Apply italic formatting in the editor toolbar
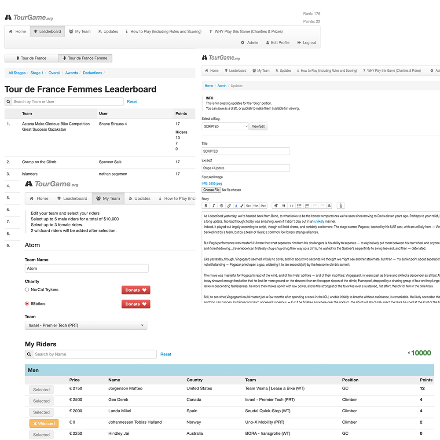The height and width of the screenshot is (440, 440). (x=213, y=205)
